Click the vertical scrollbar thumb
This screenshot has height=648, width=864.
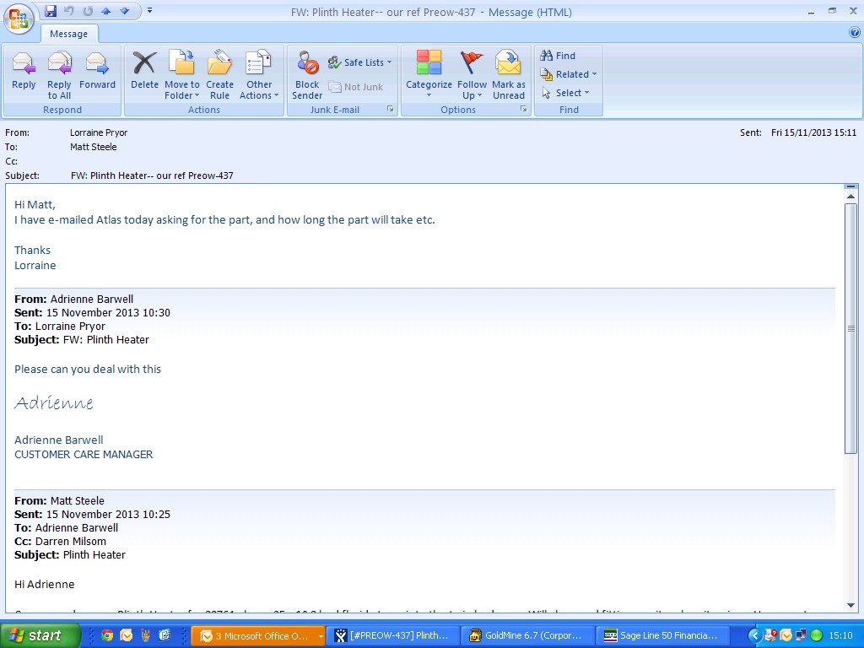(850, 328)
